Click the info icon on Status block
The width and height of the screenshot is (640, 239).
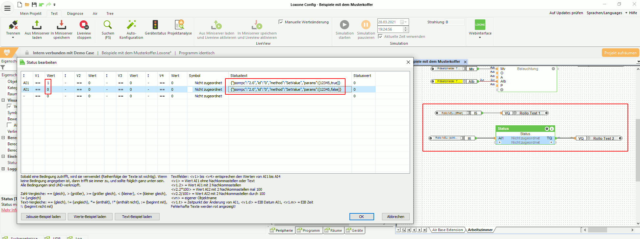pos(552,129)
